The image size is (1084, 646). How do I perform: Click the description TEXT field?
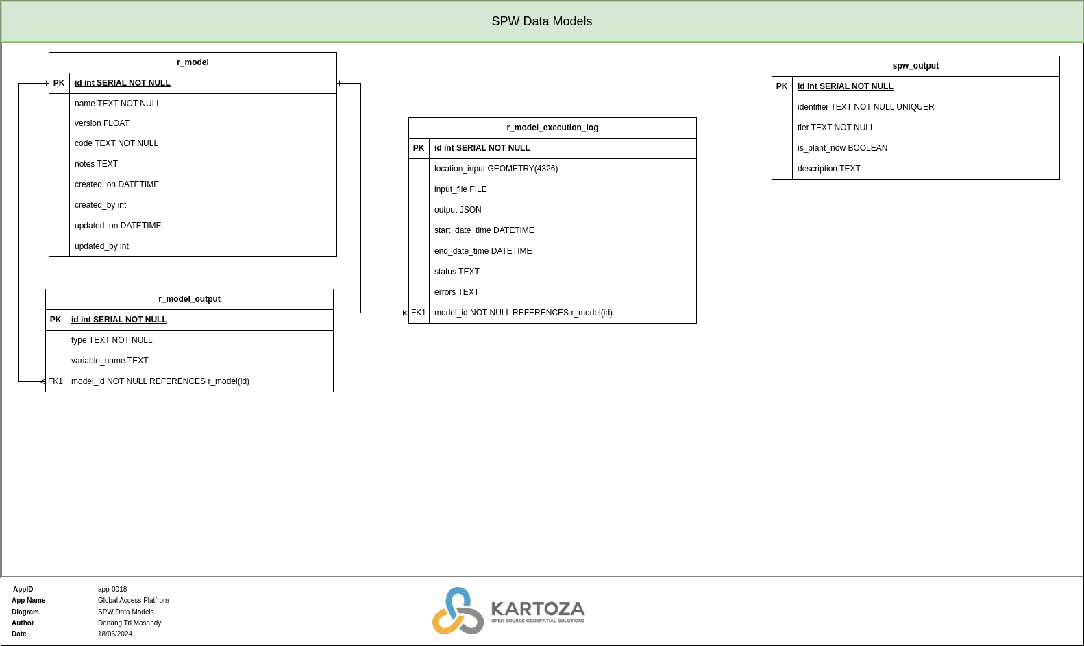(x=926, y=169)
